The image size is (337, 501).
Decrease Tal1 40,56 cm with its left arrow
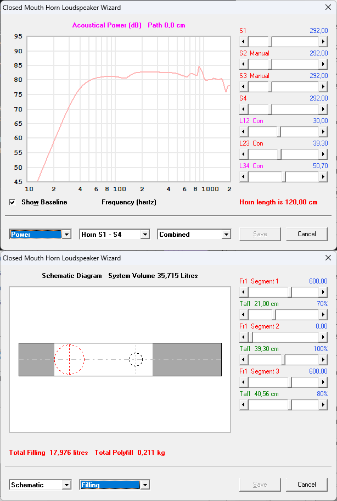pyautogui.click(x=244, y=405)
